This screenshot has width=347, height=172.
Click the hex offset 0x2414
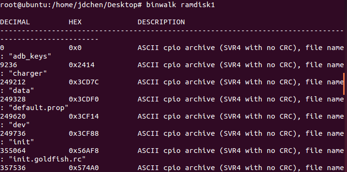tap(81, 65)
